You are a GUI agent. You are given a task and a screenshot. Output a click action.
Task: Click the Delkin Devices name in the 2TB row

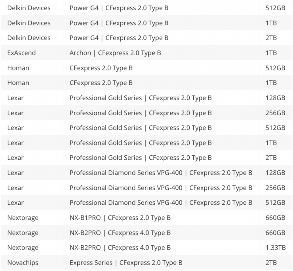coord(29,38)
